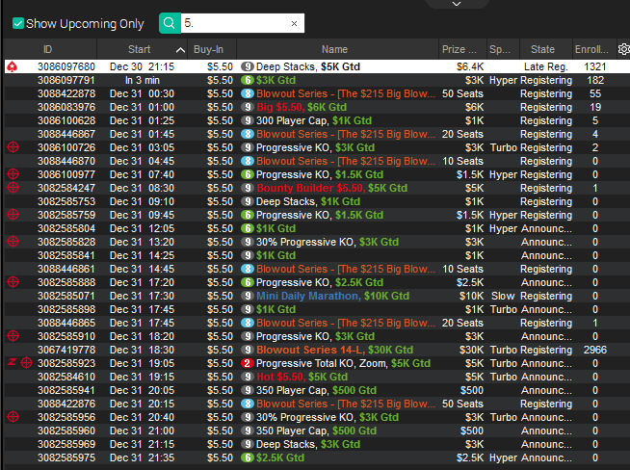
Task: Click the 9-max badge on Big $5.50 row
Action: (x=248, y=107)
